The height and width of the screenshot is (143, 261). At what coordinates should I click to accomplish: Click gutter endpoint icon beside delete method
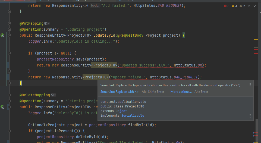2,107
